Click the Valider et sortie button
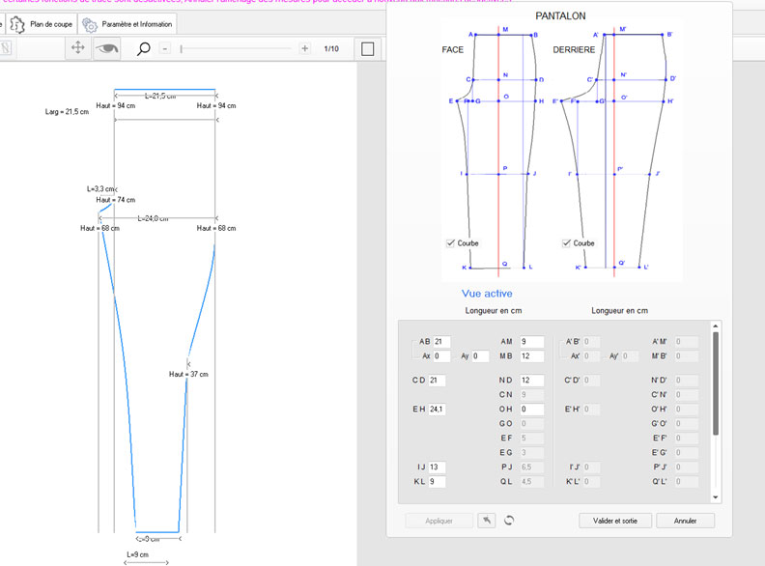Image resolution: width=765 pixels, height=566 pixels. (x=614, y=521)
